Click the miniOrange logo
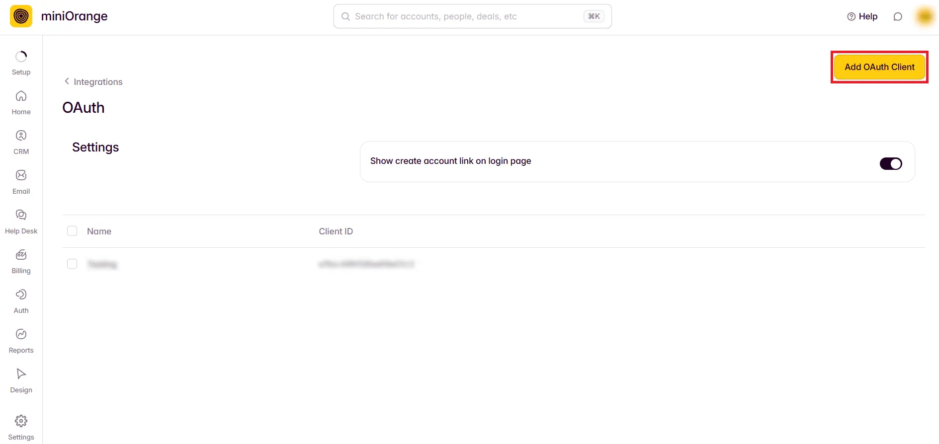This screenshot has height=444, width=939. click(x=21, y=16)
